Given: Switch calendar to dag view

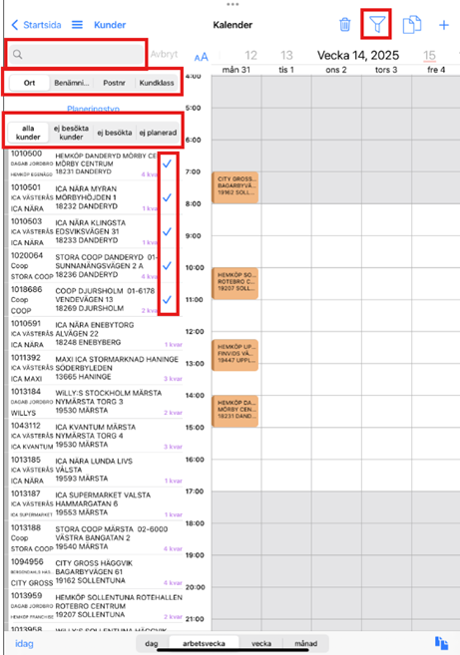Looking at the screenshot, I should click(152, 644).
